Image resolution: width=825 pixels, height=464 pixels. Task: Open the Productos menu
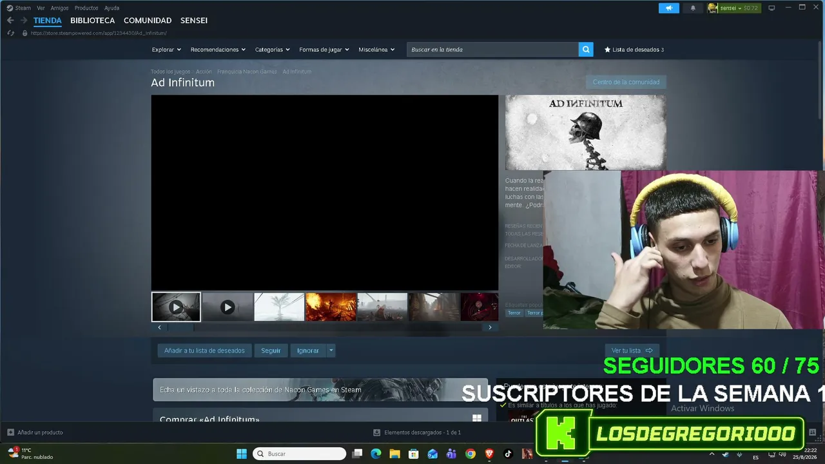[x=86, y=8]
